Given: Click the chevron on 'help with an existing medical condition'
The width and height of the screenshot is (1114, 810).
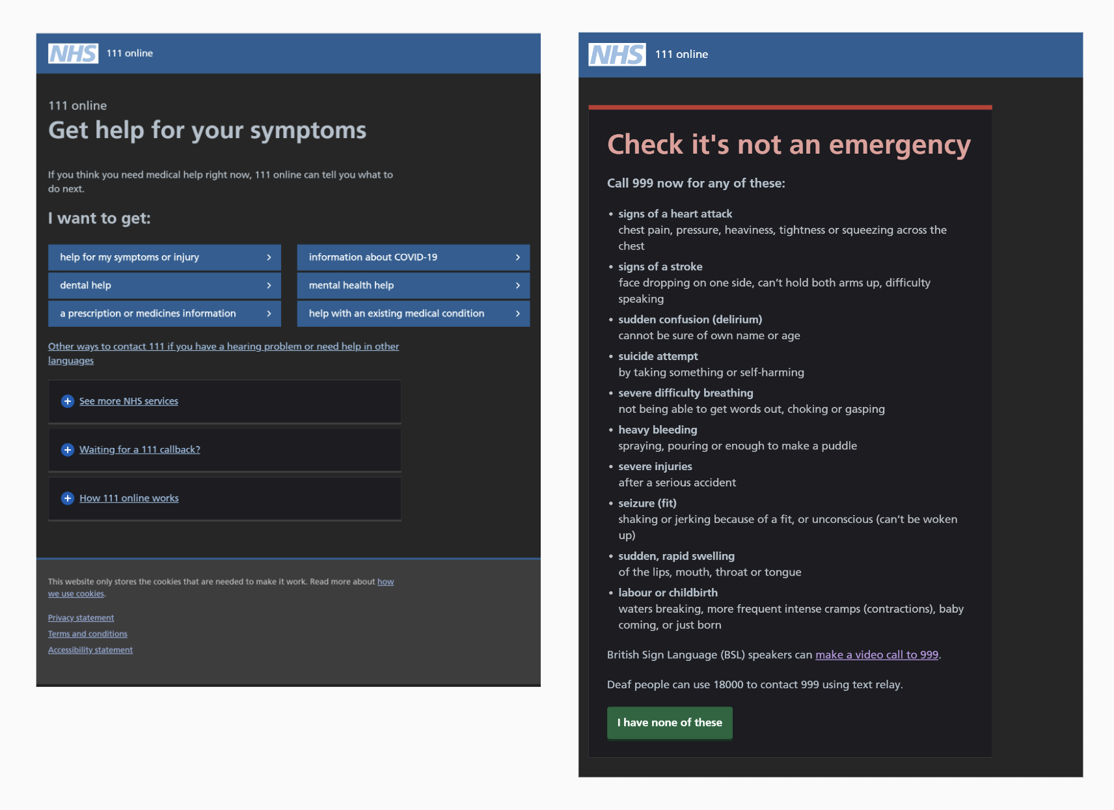Looking at the screenshot, I should (517, 313).
